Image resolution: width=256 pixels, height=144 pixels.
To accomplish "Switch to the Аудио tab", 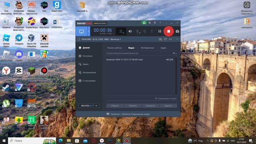I will 163,48.
